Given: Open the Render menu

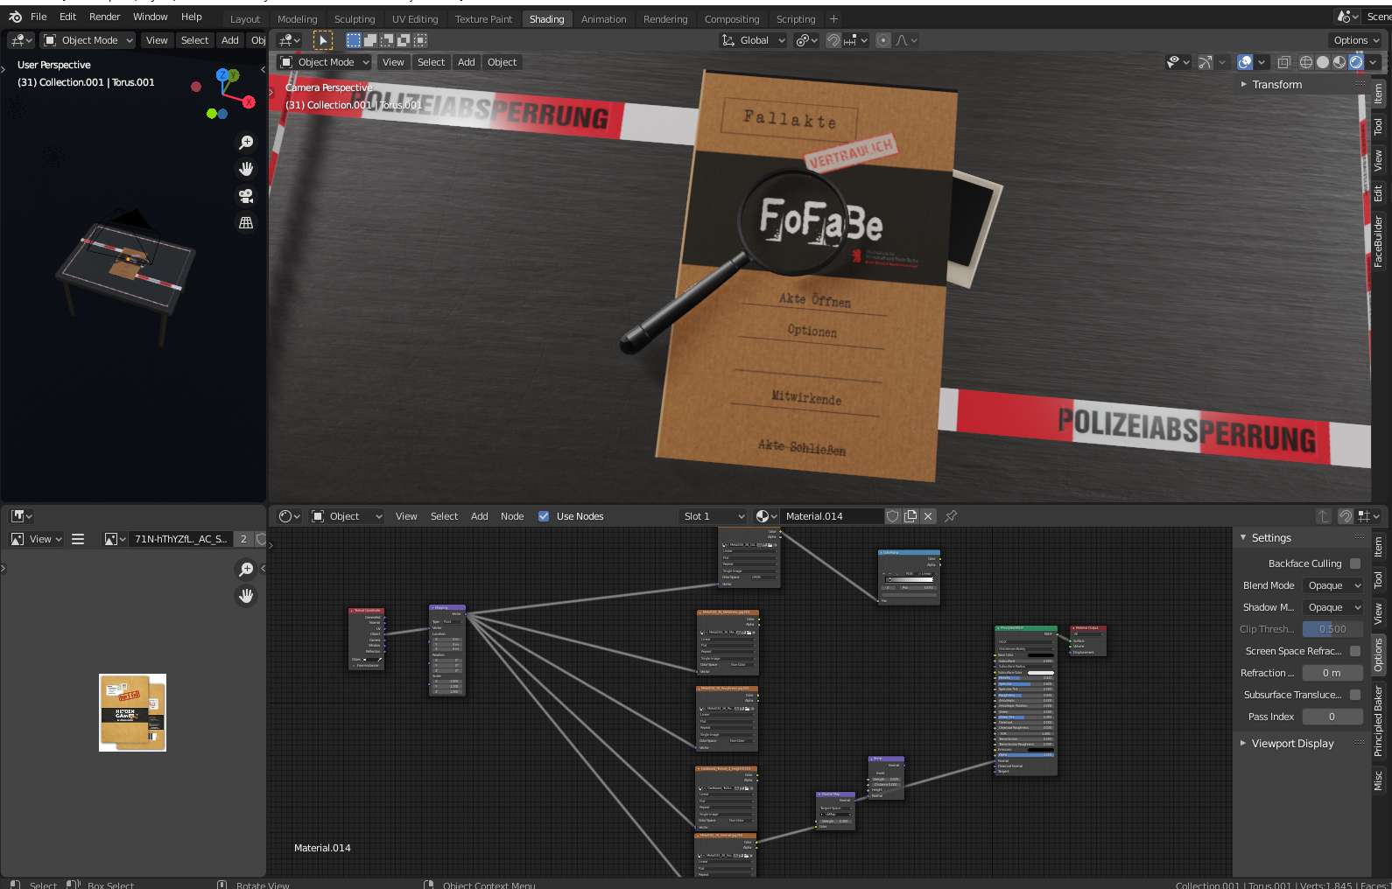Looking at the screenshot, I should [104, 17].
